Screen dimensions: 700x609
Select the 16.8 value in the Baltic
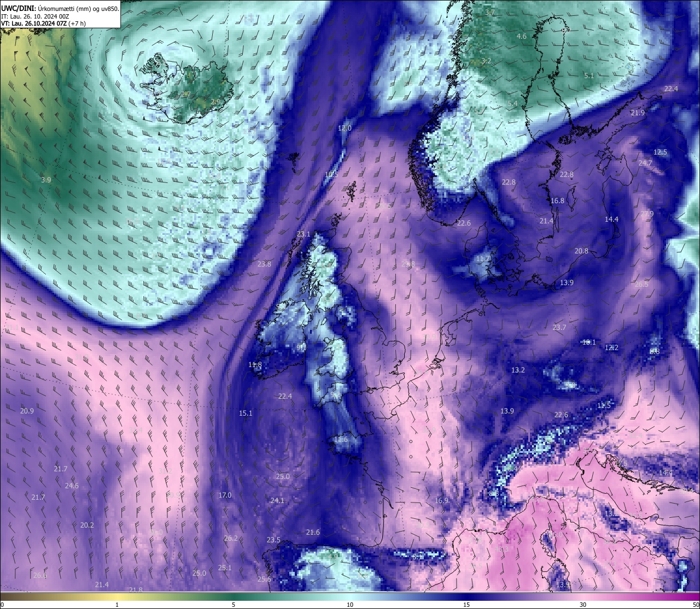point(557,200)
